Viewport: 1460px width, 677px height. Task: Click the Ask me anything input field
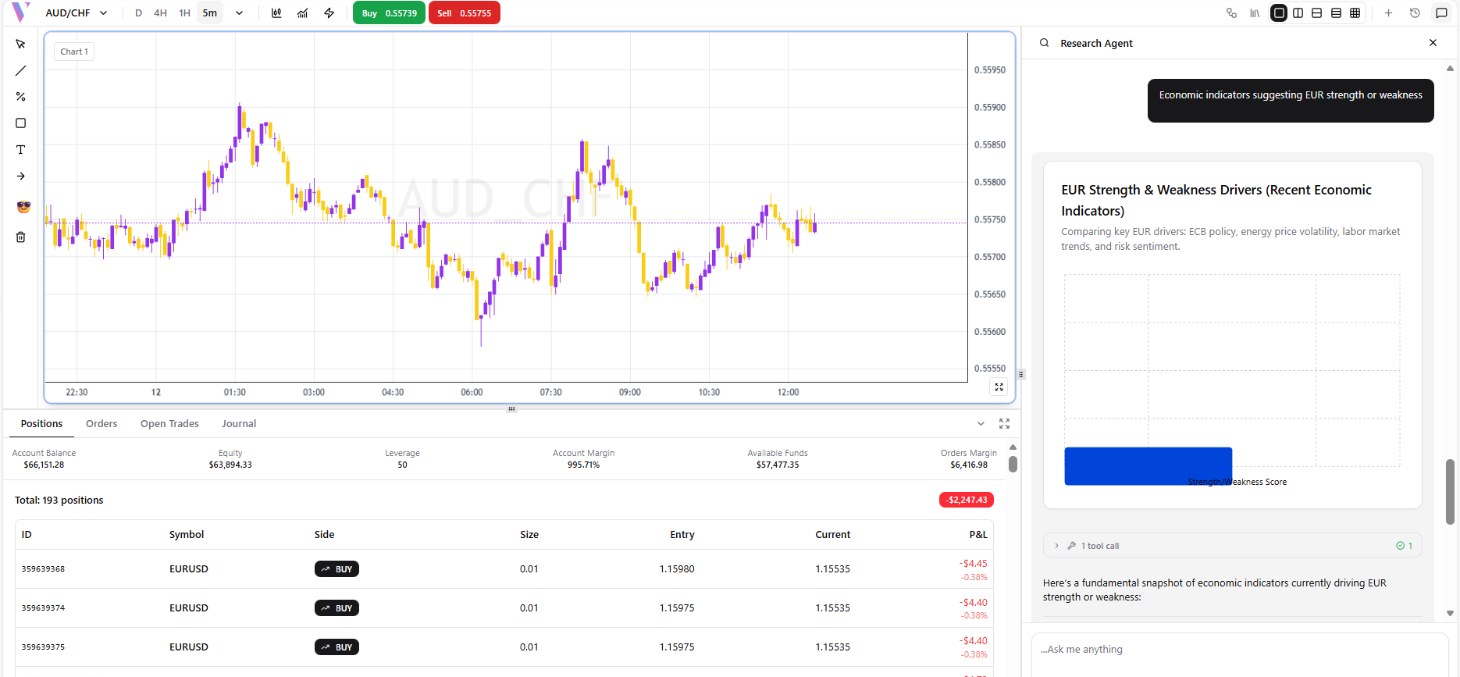click(1239, 650)
